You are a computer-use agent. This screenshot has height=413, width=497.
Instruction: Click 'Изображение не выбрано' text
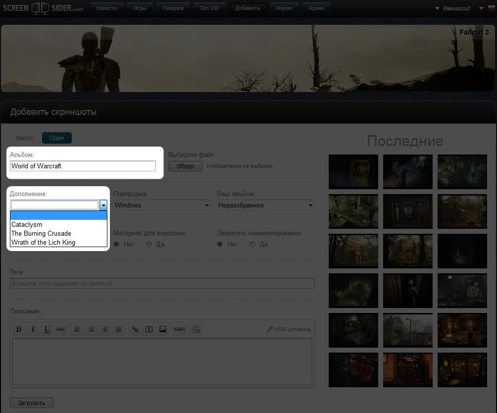click(x=240, y=166)
